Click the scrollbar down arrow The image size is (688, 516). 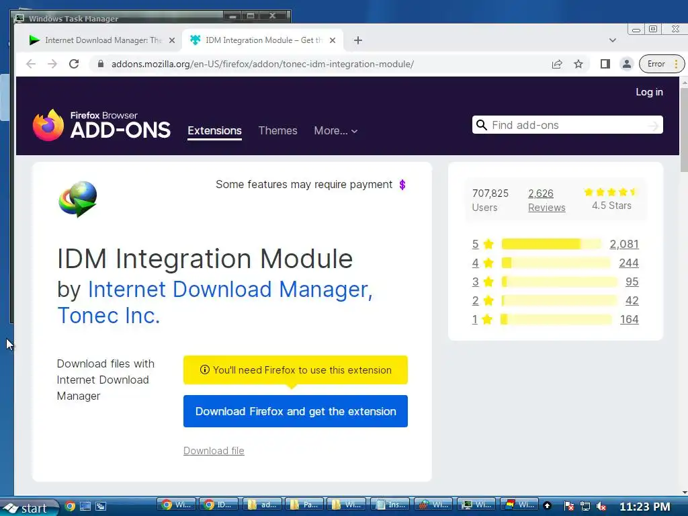point(684,492)
